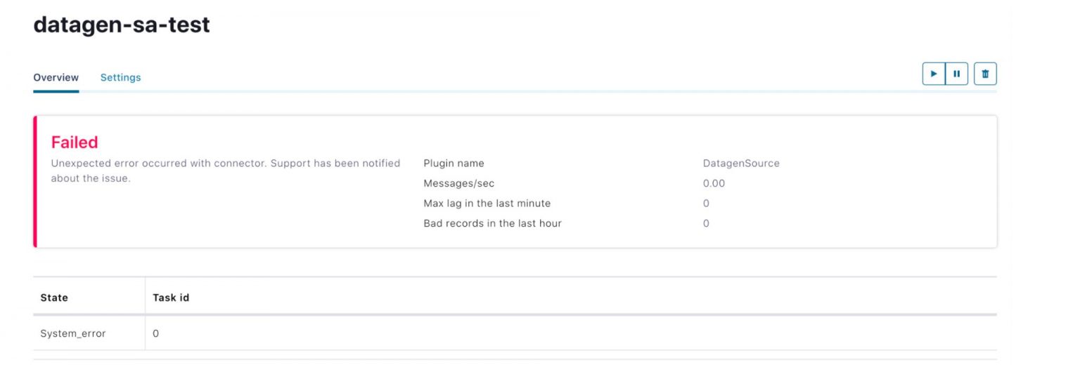Delete the connector via the trash icon
1080x372 pixels.
tap(985, 74)
